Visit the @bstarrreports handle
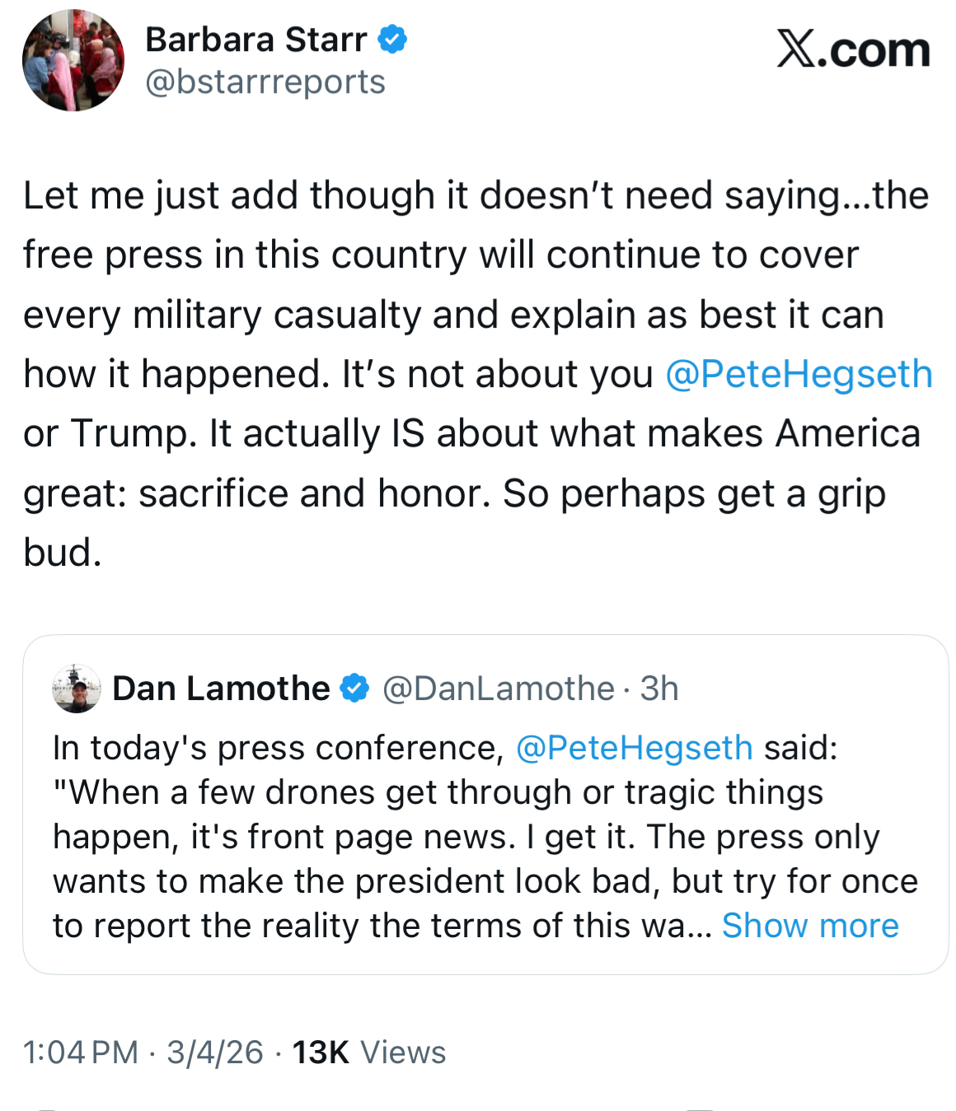Viewport: 956px width, 1111px height. (x=265, y=82)
